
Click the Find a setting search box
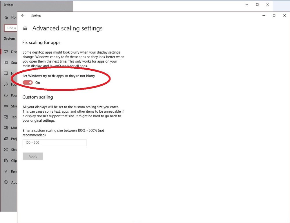click(x=11, y=28)
